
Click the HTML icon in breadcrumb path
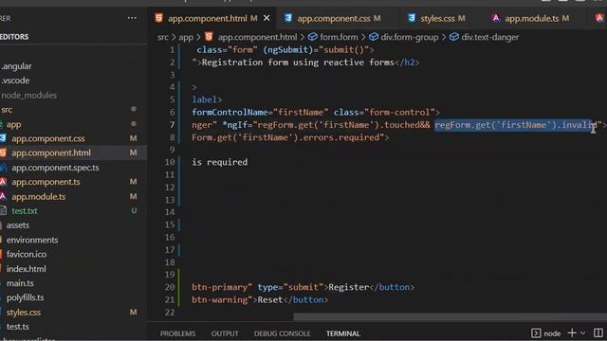pos(209,37)
